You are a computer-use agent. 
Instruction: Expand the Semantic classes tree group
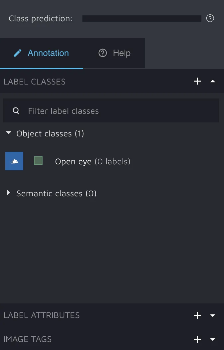coord(9,193)
